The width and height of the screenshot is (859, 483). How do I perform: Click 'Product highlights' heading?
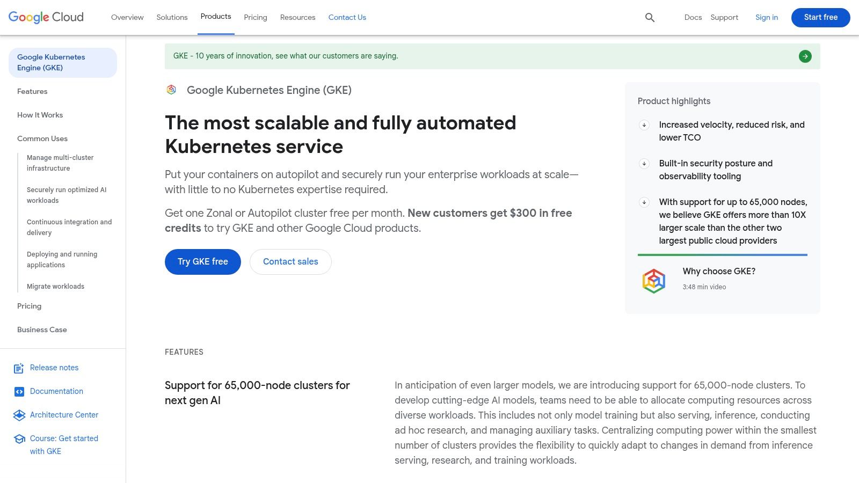[674, 101]
